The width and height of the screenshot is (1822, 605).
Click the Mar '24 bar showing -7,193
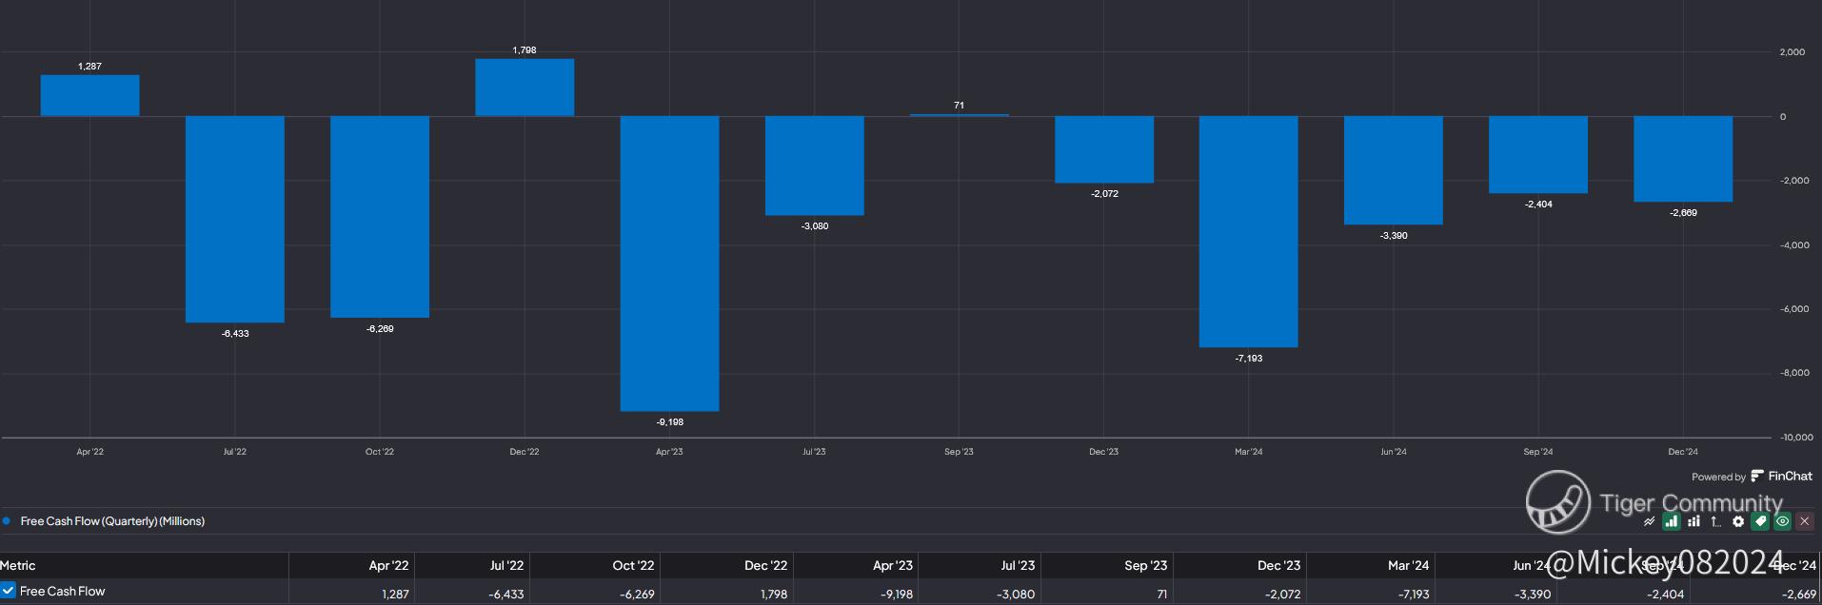pyautogui.click(x=1248, y=231)
